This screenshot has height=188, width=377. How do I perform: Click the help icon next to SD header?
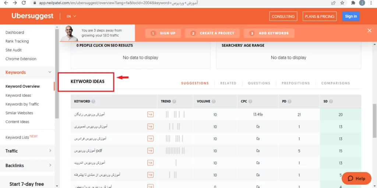click(x=331, y=102)
